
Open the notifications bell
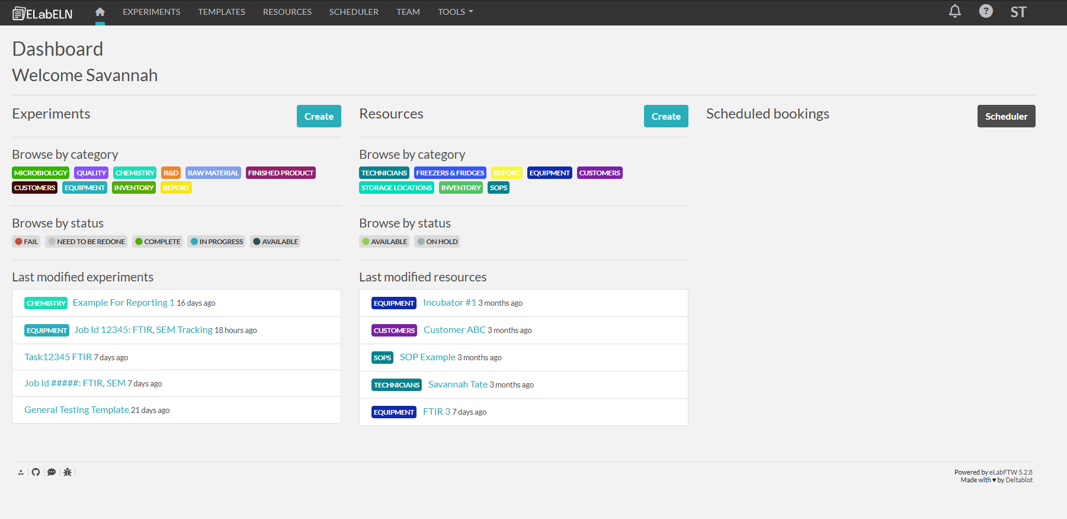click(x=954, y=11)
